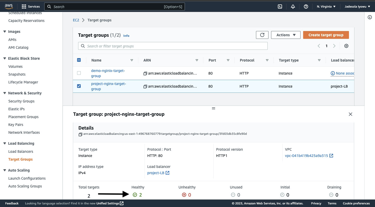
Task: Select the demo-nginix-target-group checkbox
Action: pos(79,73)
